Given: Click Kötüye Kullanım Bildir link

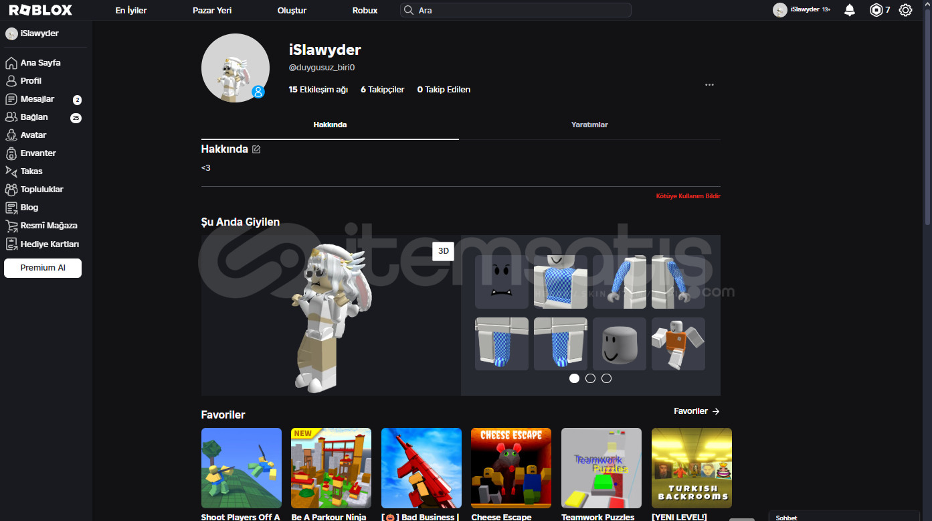Looking at the screenshot, I should 688,196.
